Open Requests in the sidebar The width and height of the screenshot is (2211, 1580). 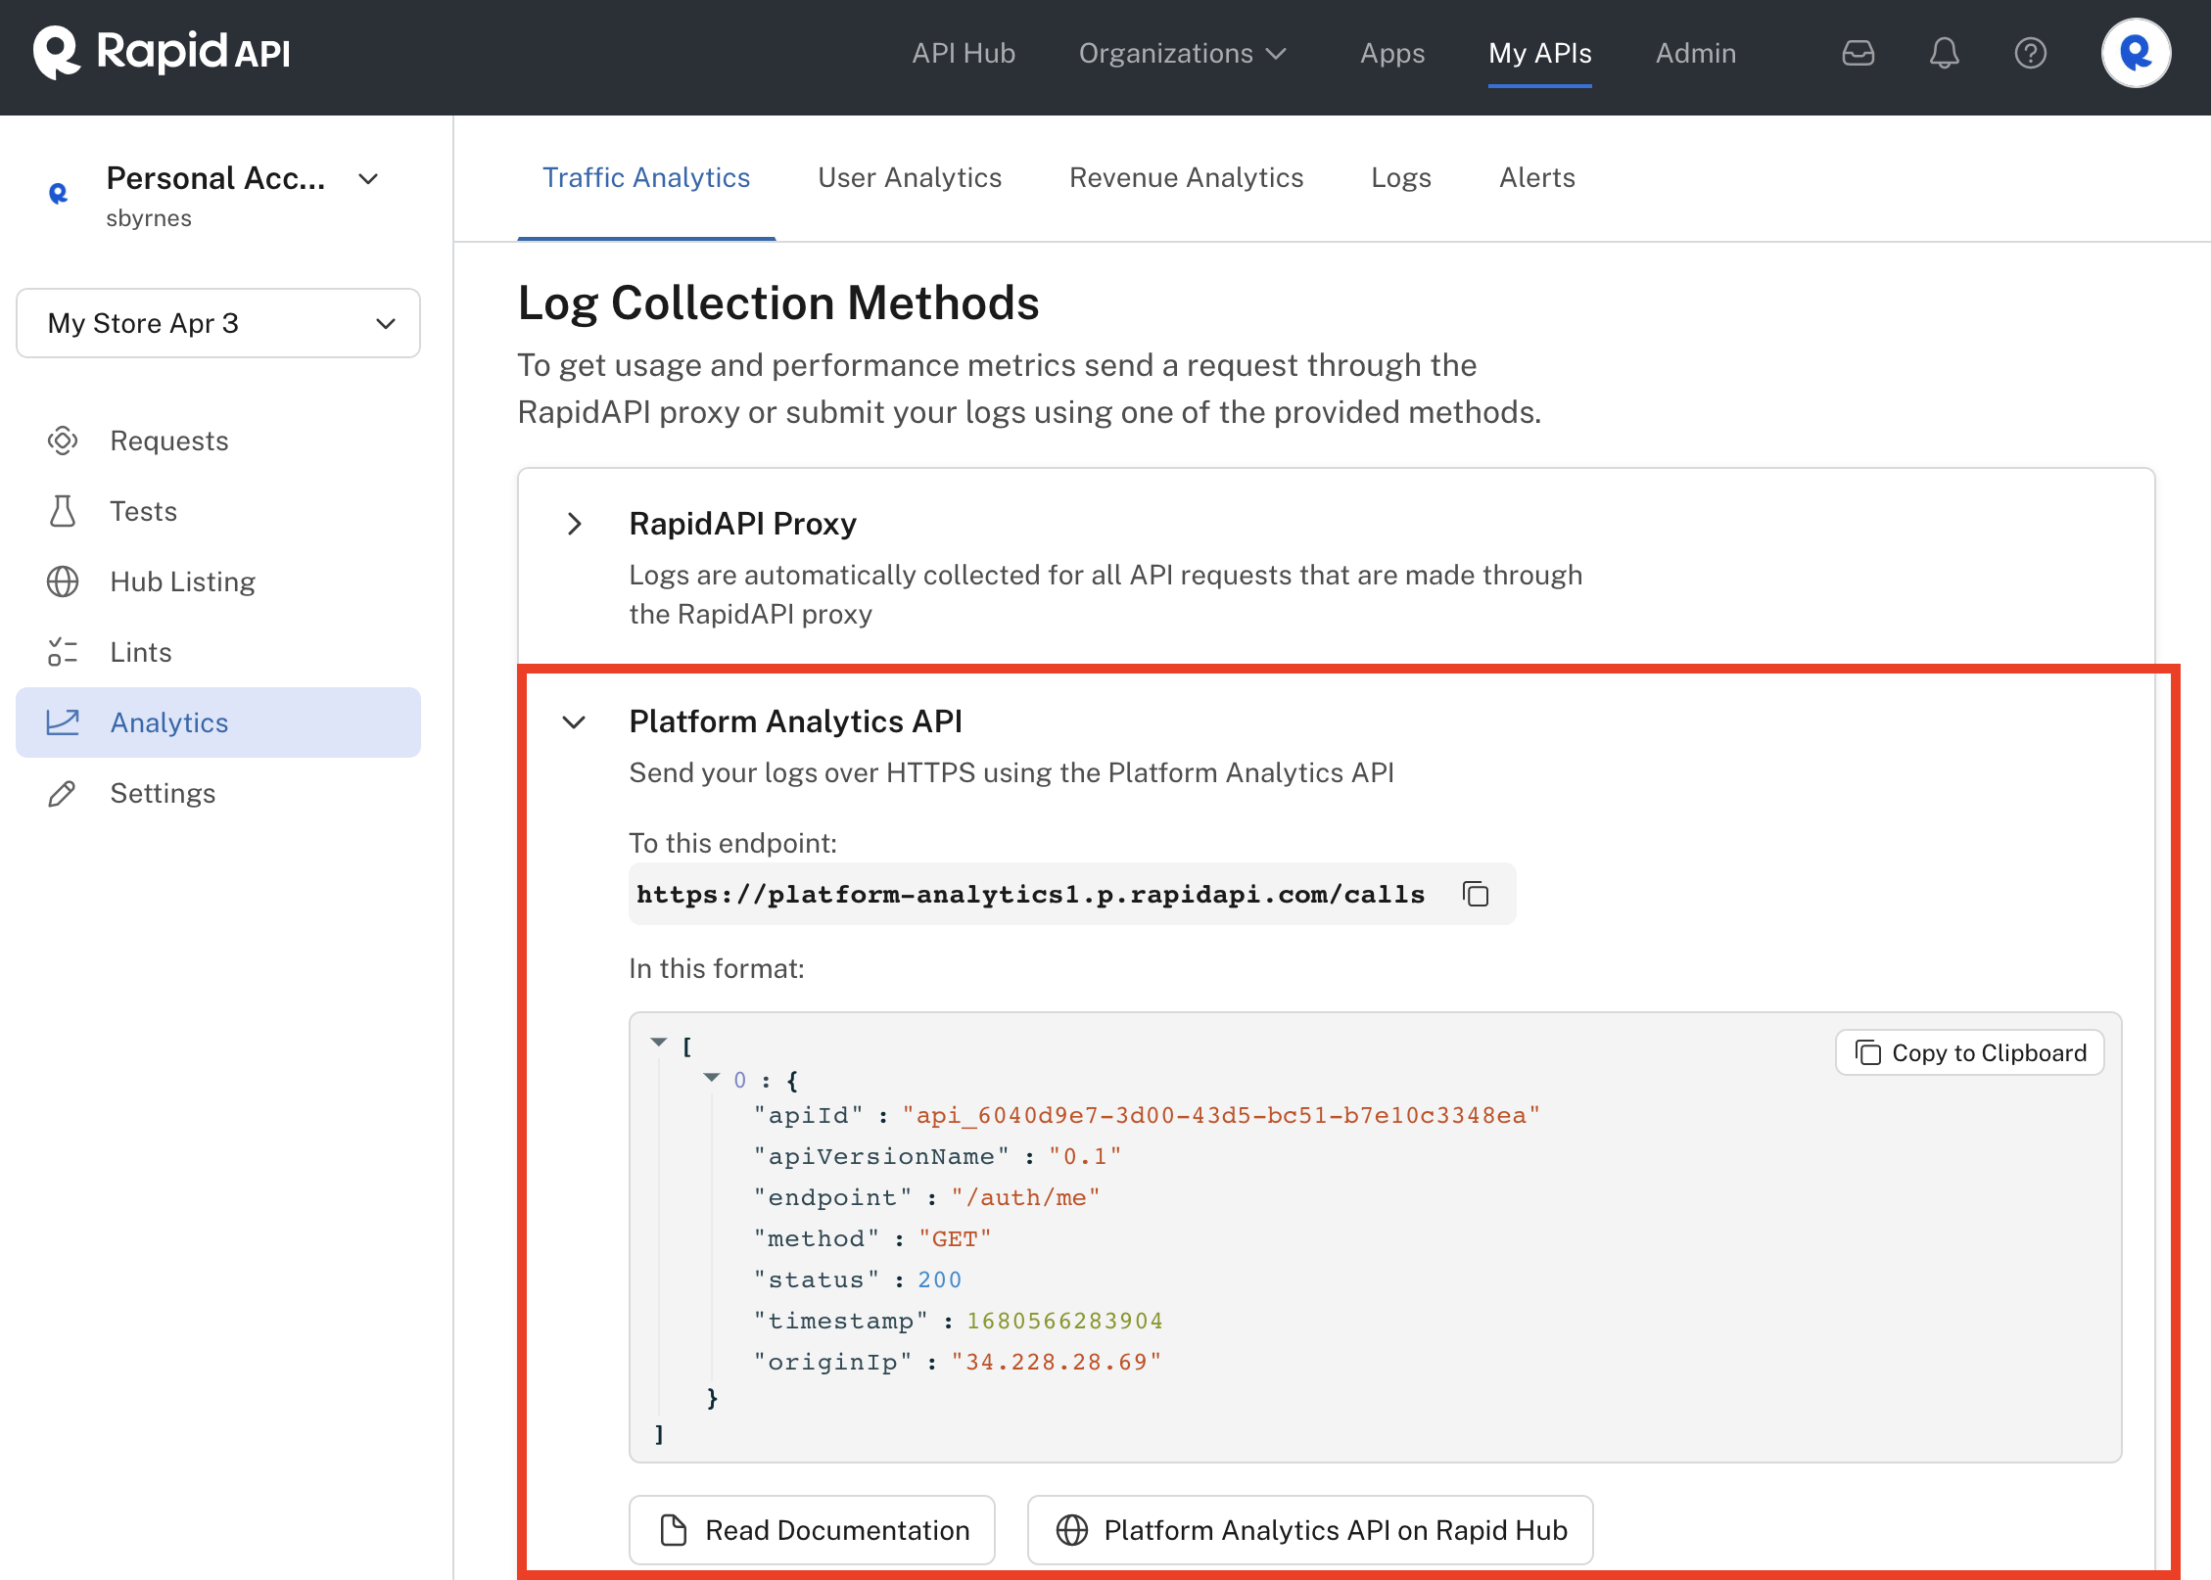tap(218, 441)
